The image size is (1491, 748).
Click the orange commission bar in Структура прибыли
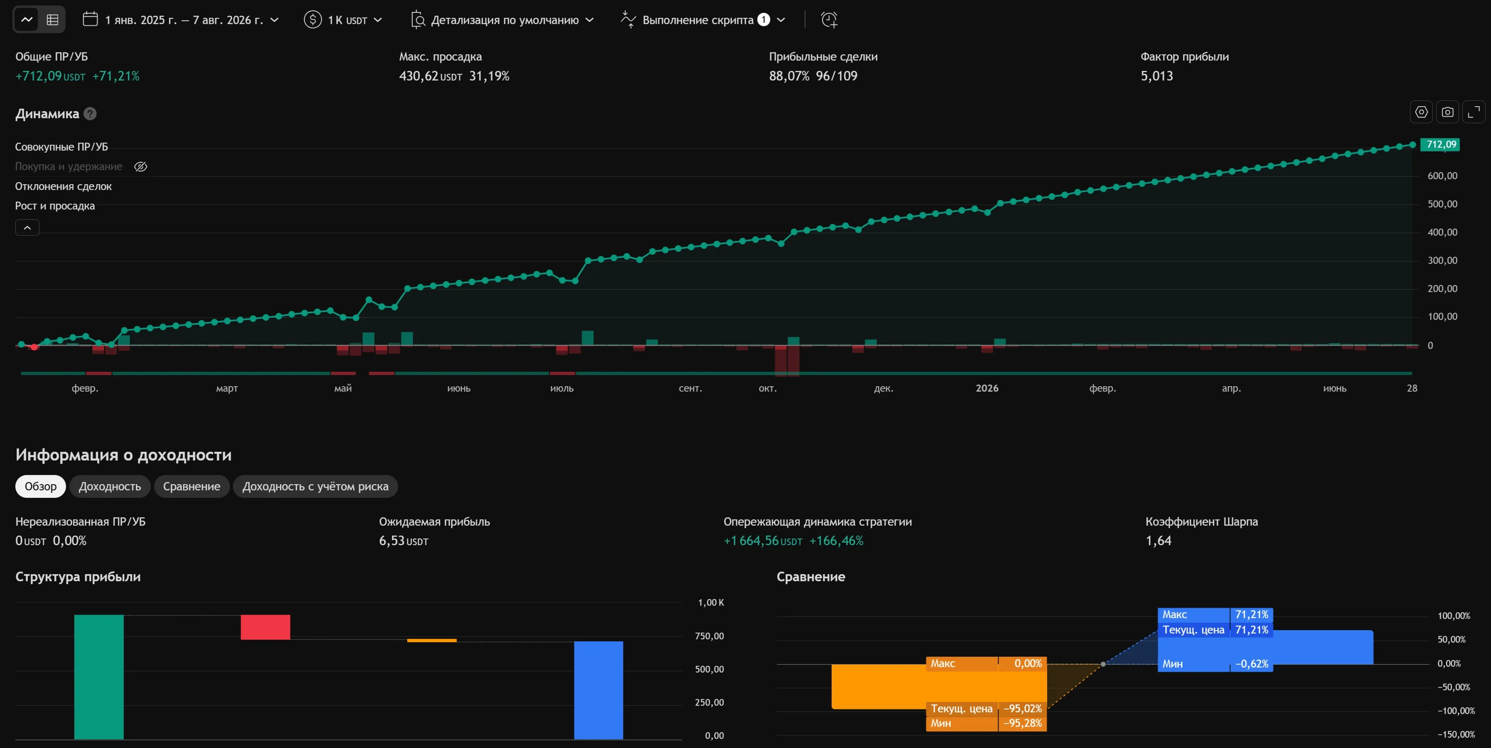tap(432, 641)
